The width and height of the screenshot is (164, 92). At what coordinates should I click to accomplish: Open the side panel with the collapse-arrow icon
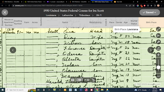[x=158, y=36]
